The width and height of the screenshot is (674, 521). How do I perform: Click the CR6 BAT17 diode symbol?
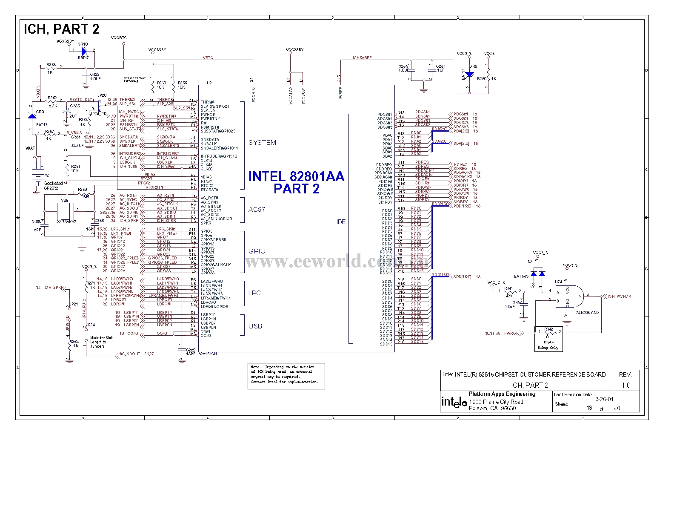click(469, 75)
